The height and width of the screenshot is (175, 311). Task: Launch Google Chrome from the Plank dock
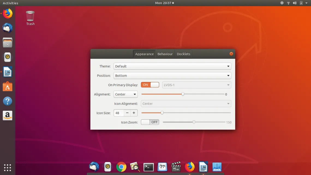click(x=121, y=167)
